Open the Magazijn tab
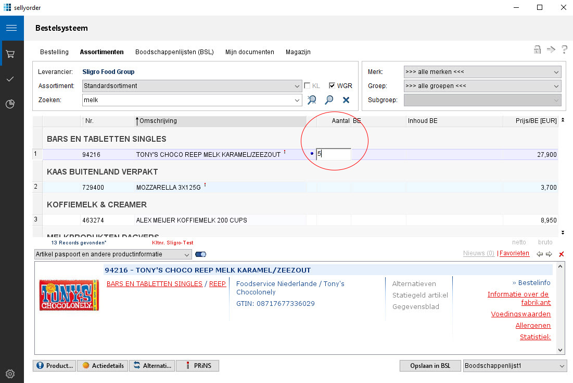Image resolution: width=573 pixels, height=383 pixels. pyautogui.click(x=298, y=52)
